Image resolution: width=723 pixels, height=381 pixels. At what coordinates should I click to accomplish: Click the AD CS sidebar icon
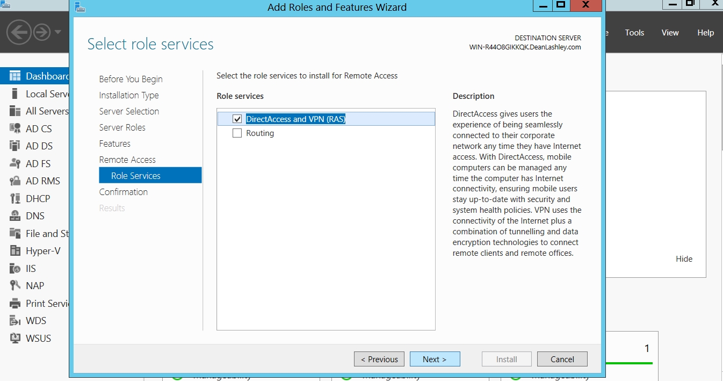click(15, 128)
